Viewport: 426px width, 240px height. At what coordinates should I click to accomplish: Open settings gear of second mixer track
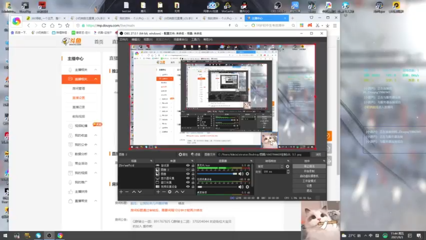pos(247,187)
